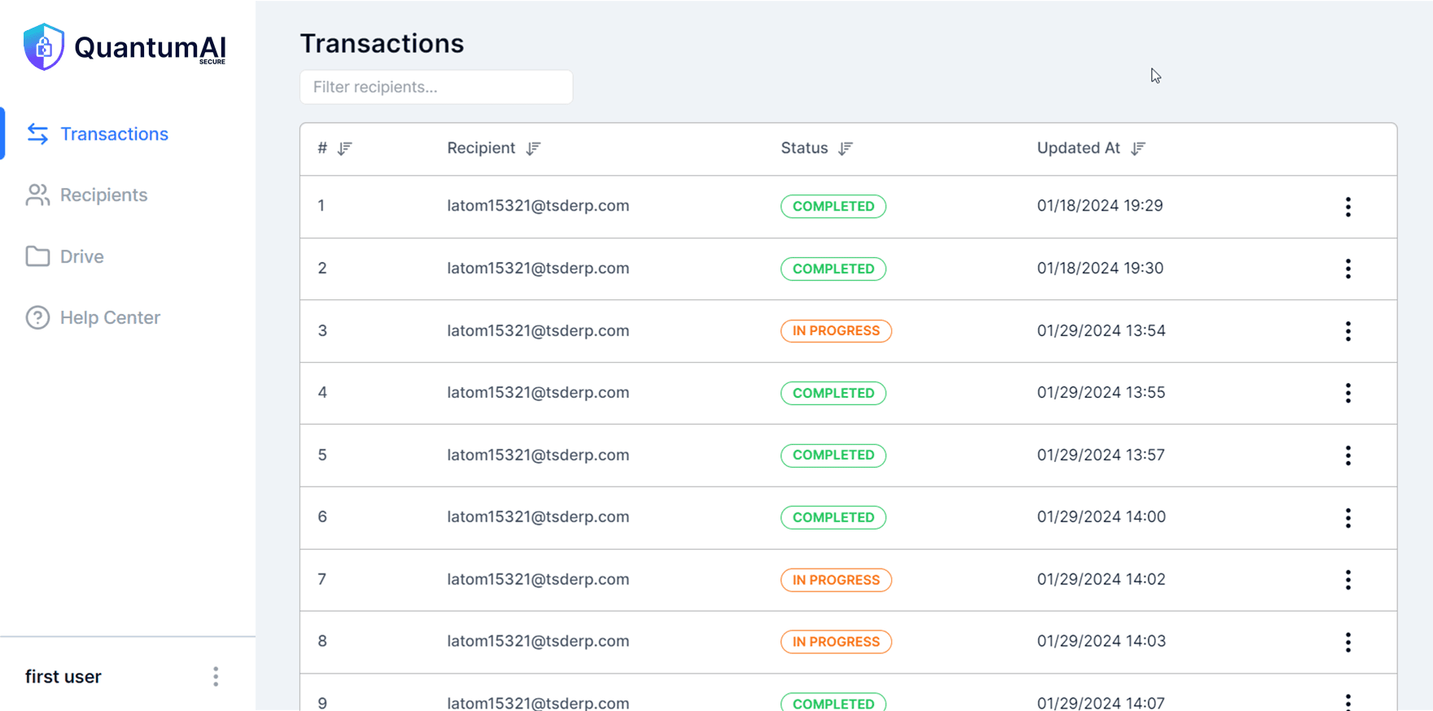Image resolution: width=1433 pixels, height=711 pixels.
Task: Click the Help Center question mark icon
Action: (x=37, y=317)
